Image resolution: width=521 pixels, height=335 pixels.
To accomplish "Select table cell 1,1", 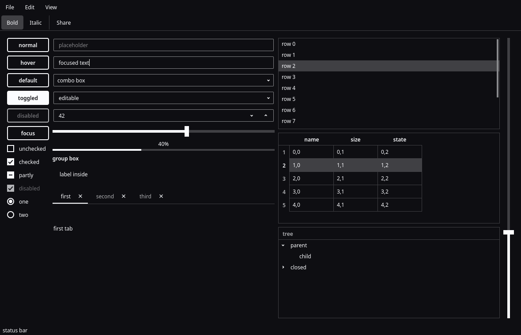I will pyautogui.click(x=355, y=165).
